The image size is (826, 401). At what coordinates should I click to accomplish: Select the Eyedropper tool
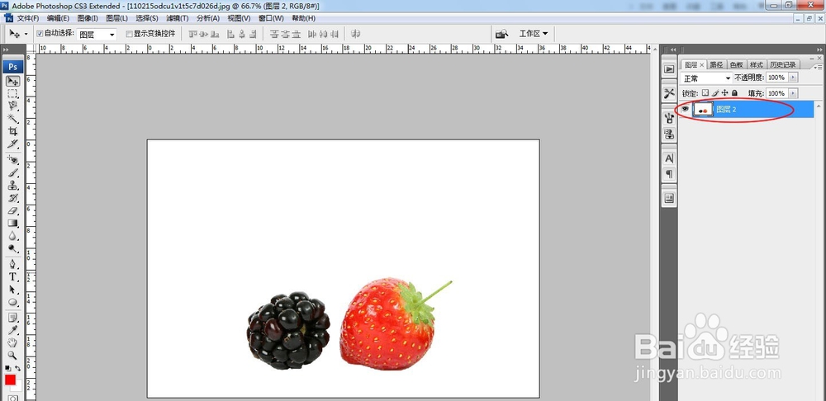point(12,331)
